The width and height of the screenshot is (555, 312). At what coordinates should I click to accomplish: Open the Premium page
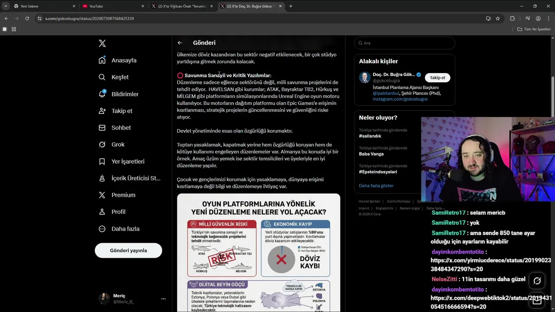coord(117,195)
